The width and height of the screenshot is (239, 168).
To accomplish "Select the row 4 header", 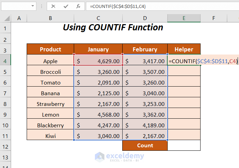I will coord(5,61).
